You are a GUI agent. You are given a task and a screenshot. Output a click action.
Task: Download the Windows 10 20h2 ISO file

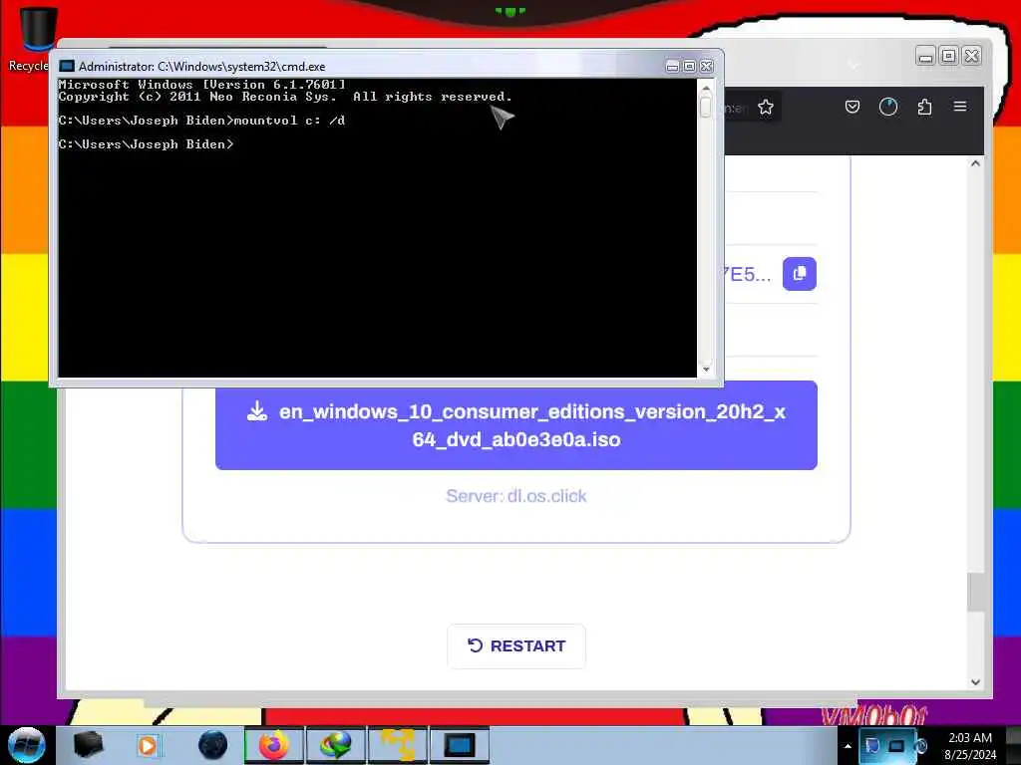click(x=516, y=425)
